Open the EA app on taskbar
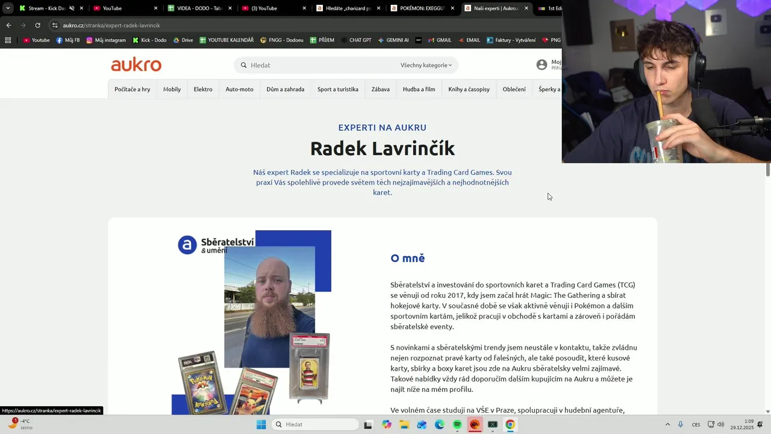Viewport: 771px width, 434px height. 475,424
